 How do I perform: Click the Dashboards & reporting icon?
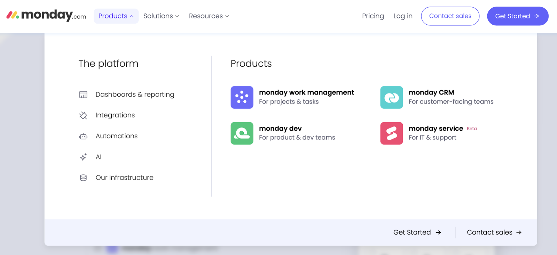[x=83, y=94]
